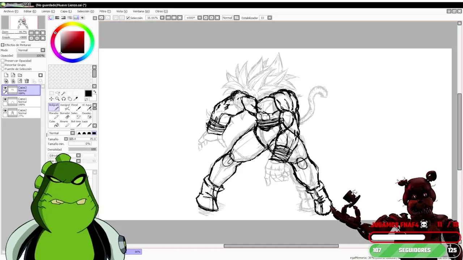
Task: Select the lasso selection tool
Action: pyautogui.click(x=58, y=93)
